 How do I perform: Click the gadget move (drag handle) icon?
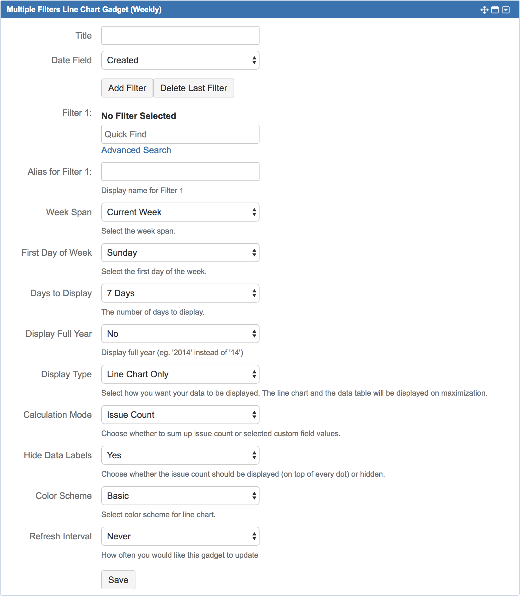484,10
